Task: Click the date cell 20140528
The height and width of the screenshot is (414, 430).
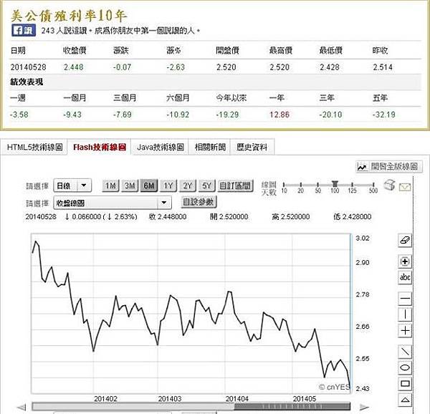Action: pyautogui.click(x=28, y=67)
